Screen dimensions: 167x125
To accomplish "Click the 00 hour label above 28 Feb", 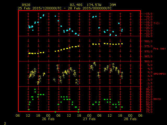I will pos(130,116).
